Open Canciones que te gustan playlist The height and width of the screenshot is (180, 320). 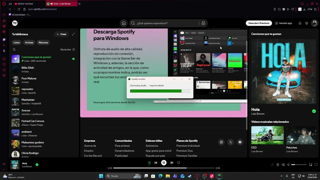pyautogui.click(x=43, y=59)
